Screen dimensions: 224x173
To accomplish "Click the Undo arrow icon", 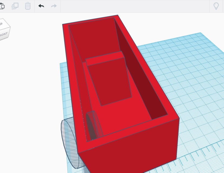I will coord(41,6).
